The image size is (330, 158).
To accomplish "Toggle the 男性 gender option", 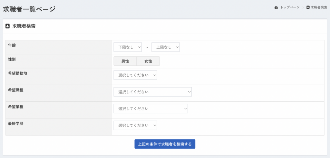I will (125, 61).
